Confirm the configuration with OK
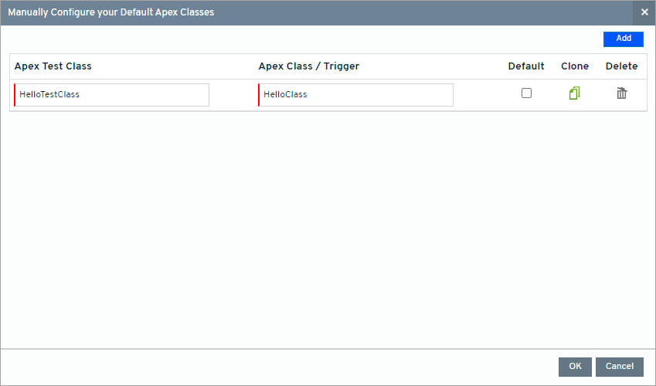656x386 pixels. point(575,367)
